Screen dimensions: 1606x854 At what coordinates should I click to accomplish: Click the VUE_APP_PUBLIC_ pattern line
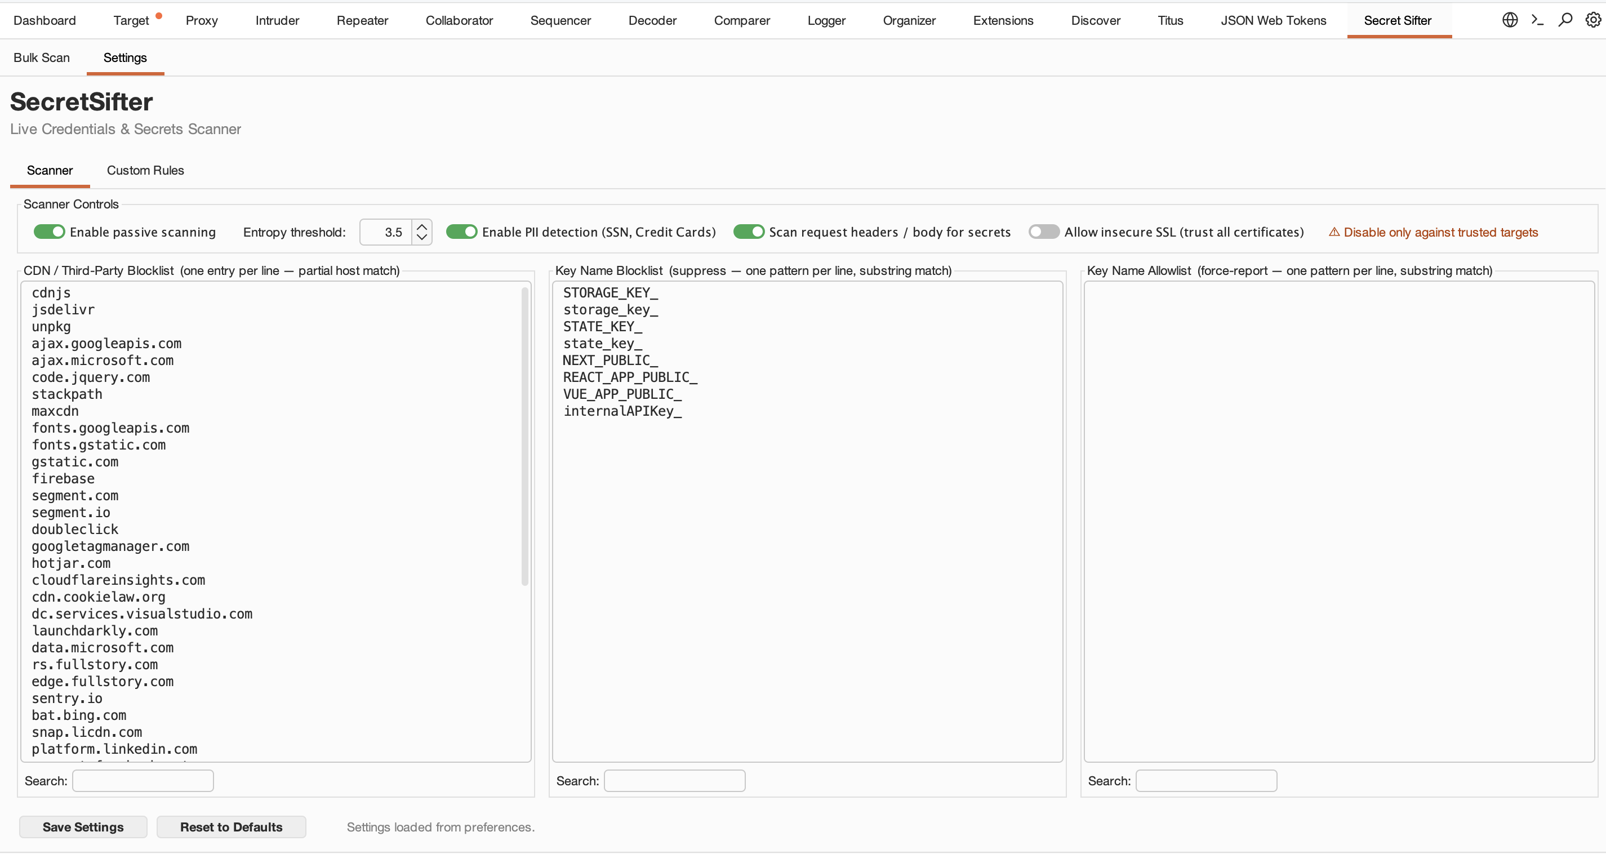point(622,393)
